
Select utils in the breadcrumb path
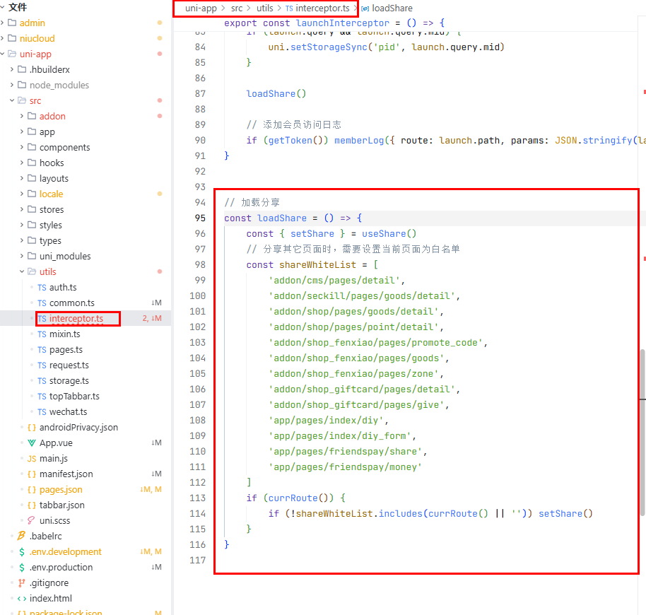click(264, 8)
